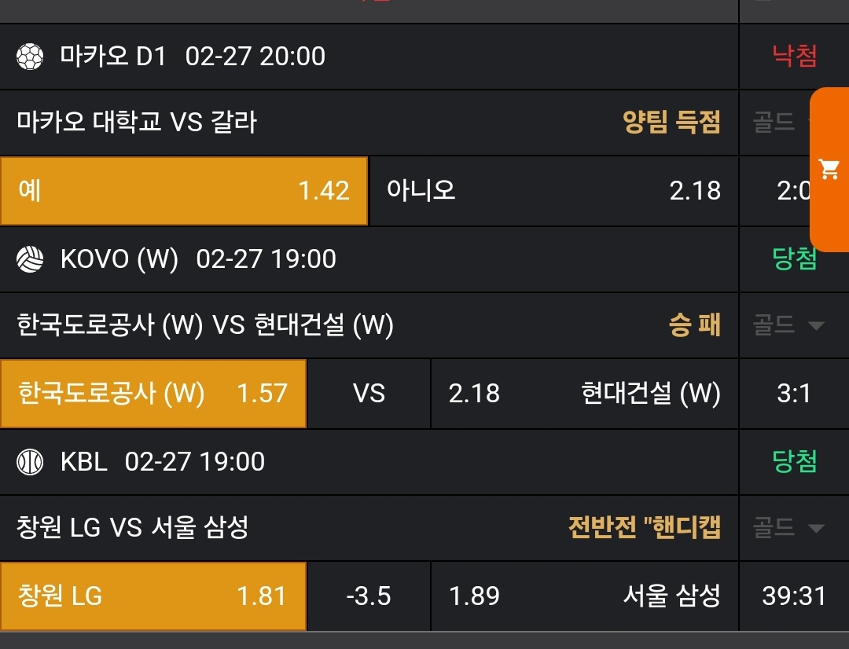
Task: Select the 아니오 2.18 bet option
Action: pyautogui.click(x=553, y=191)
